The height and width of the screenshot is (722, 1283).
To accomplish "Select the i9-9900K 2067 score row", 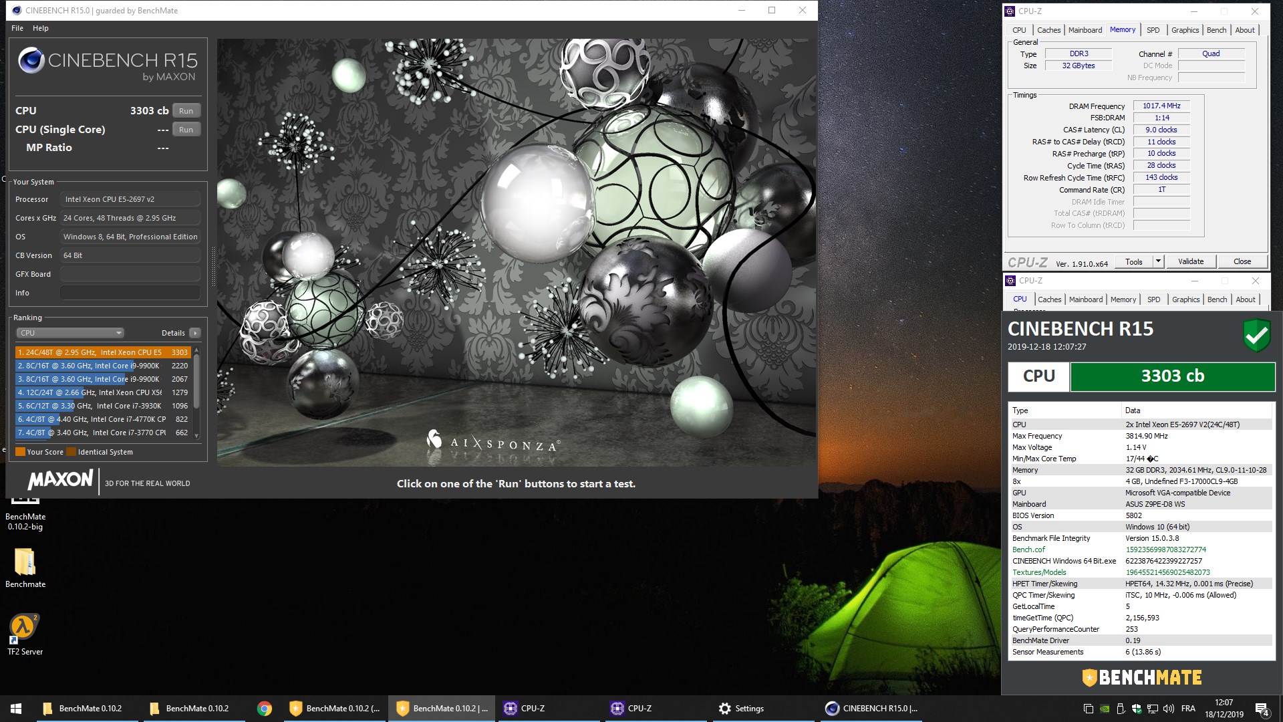I will 103,379.
